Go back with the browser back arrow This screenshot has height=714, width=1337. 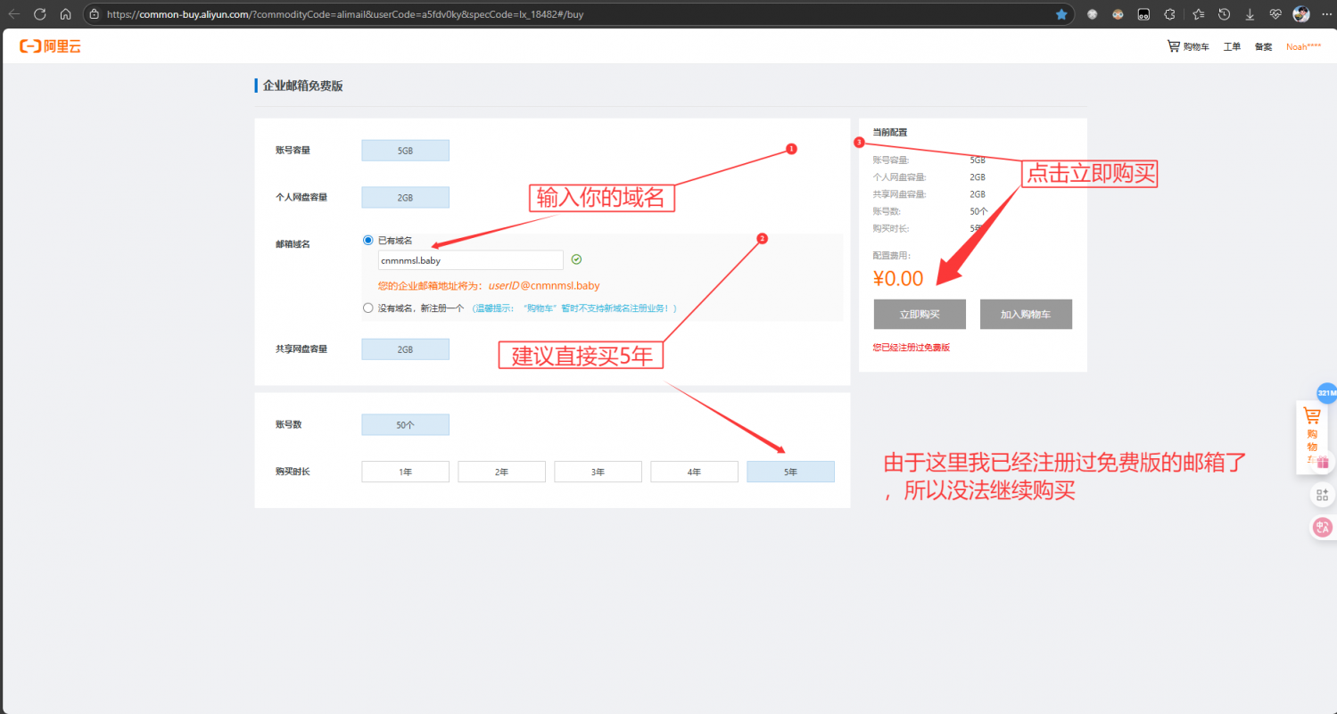(x=13, y=14)
